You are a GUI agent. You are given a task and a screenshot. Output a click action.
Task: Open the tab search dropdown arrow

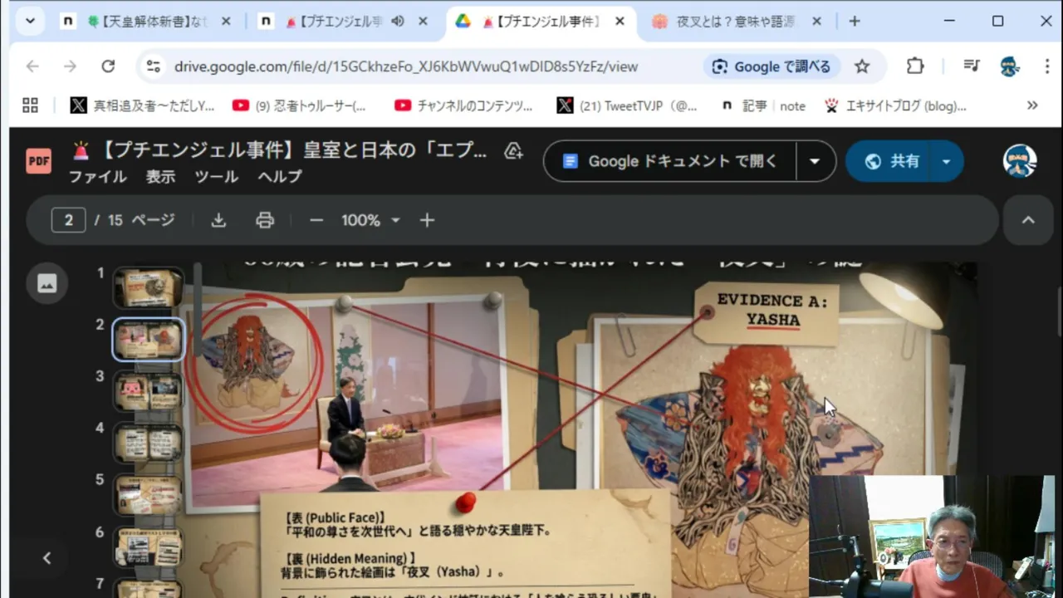coord(30,22)
